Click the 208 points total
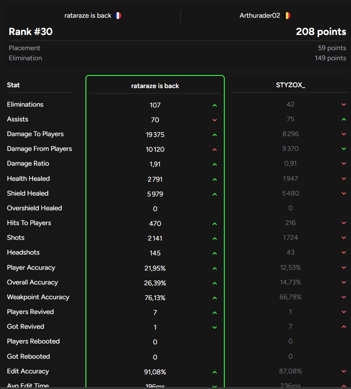 [321, 32]
